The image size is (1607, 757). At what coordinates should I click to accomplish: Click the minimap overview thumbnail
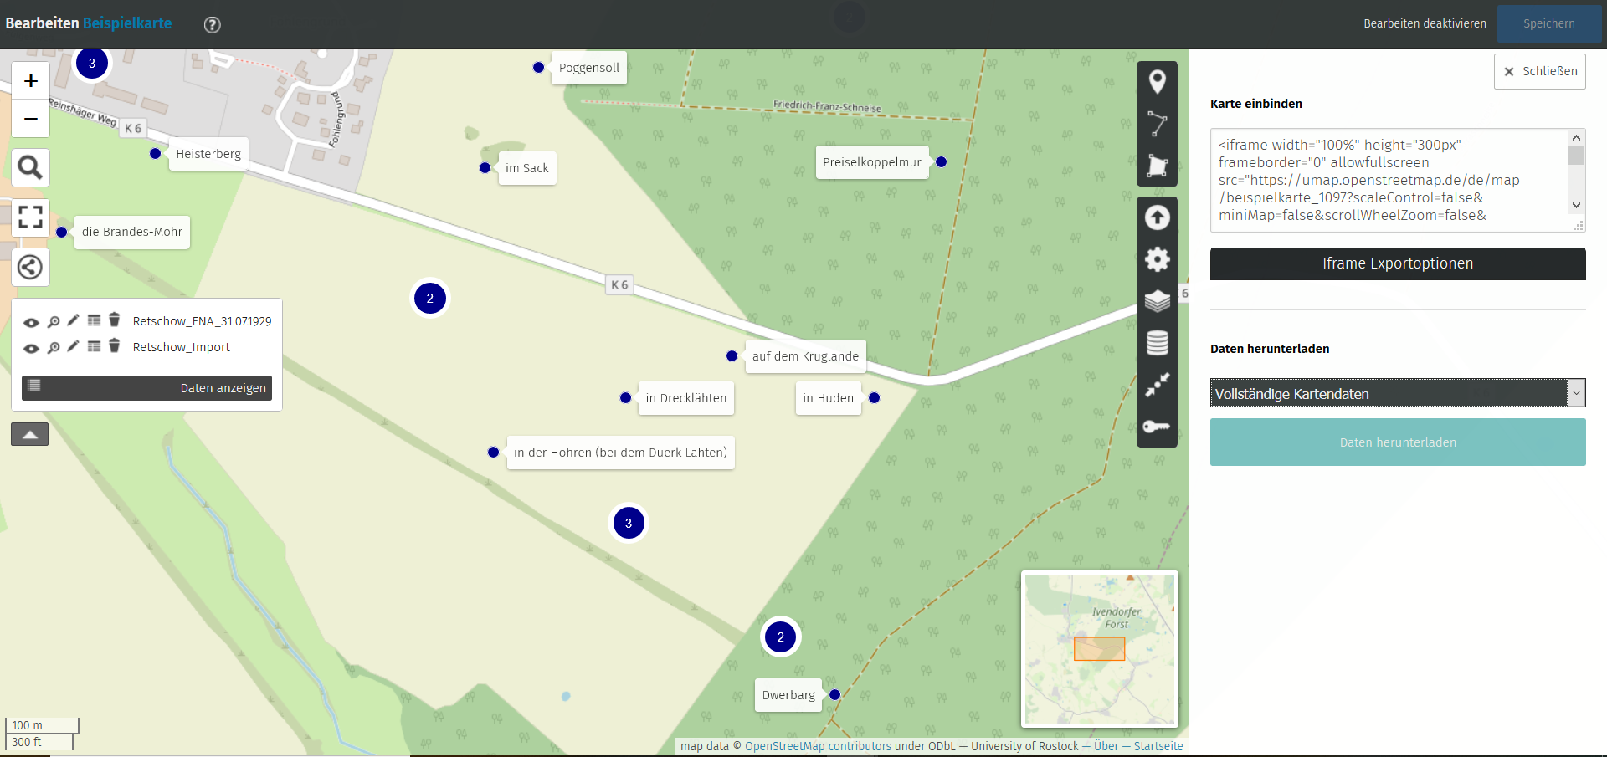[x=1100, y=648]
